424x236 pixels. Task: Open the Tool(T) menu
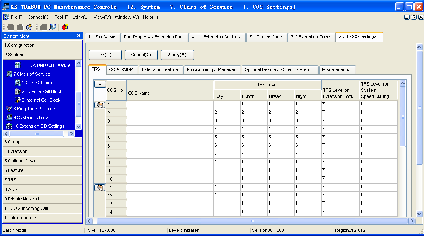(61, 17)
